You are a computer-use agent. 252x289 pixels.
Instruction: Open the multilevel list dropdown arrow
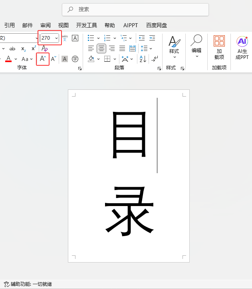[x=131, y=38]
